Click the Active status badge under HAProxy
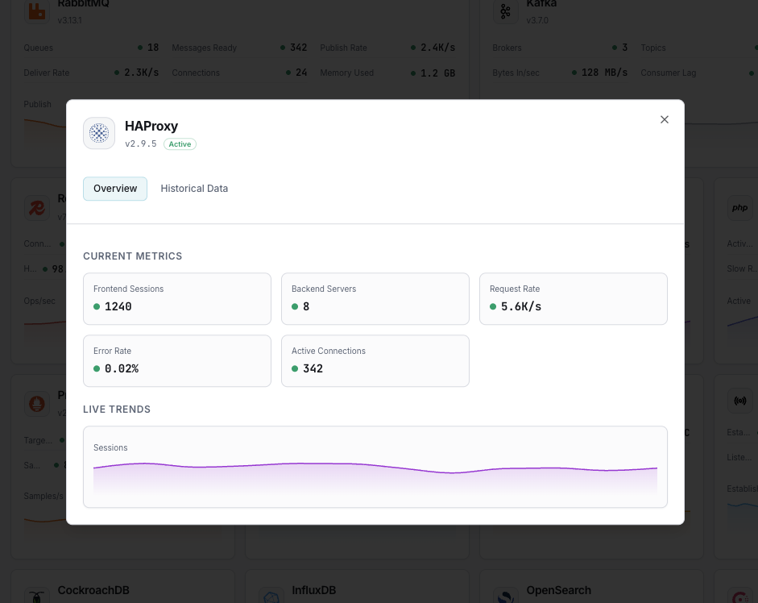The width and height of the screenshot is (758, 603). (x=179, y=143)
